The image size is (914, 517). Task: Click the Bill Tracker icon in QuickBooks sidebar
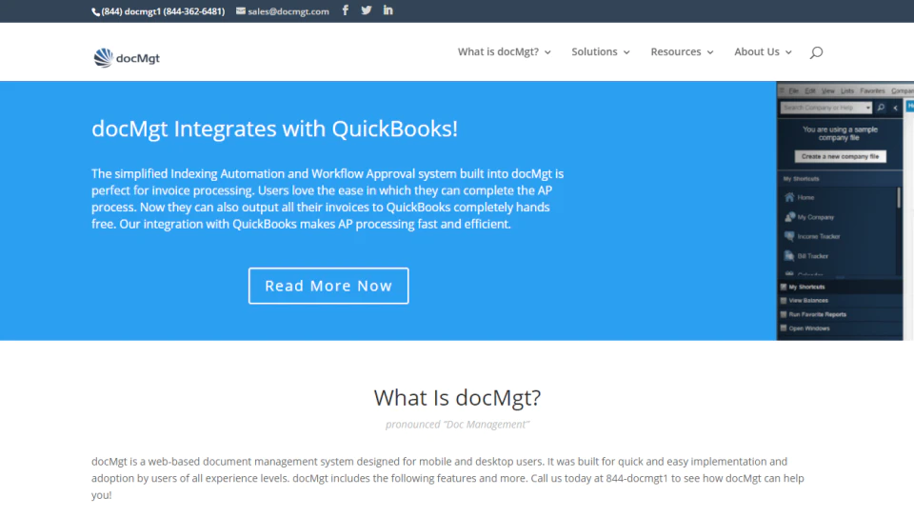pyautogui.click(x=789, y=256)
